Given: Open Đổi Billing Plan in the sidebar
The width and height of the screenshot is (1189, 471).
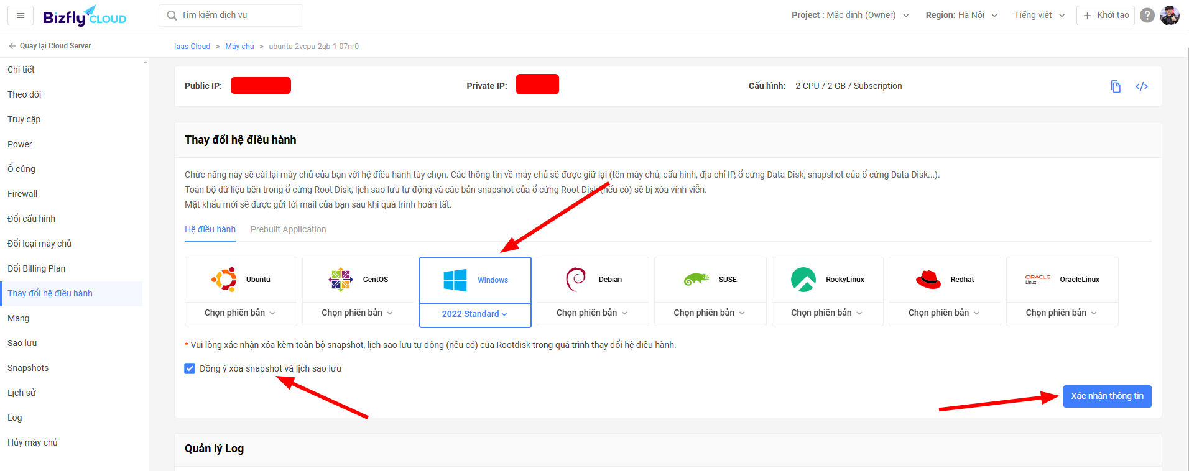Looking at the screenshot, I should tap(72, 268).
